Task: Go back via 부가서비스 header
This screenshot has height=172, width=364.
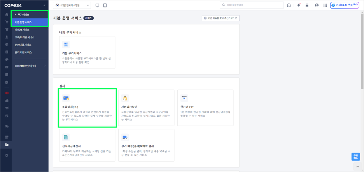Action: 30,15
